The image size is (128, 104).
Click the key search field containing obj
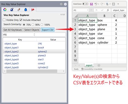(18, 34)
